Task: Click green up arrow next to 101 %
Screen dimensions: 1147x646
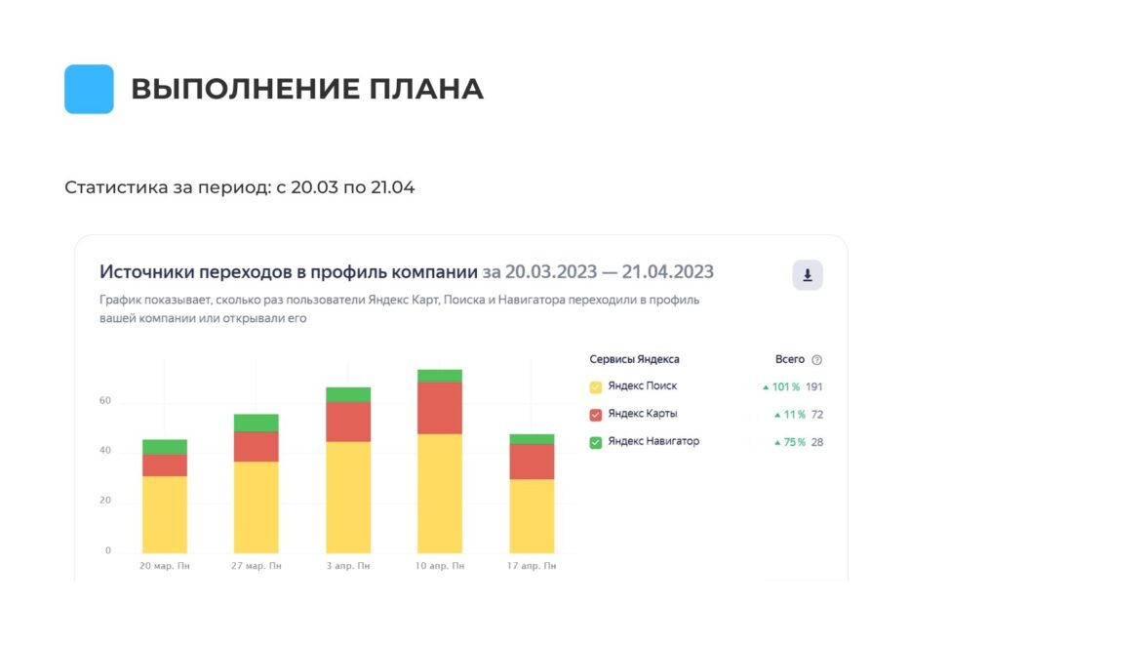Action: (766, 387)
